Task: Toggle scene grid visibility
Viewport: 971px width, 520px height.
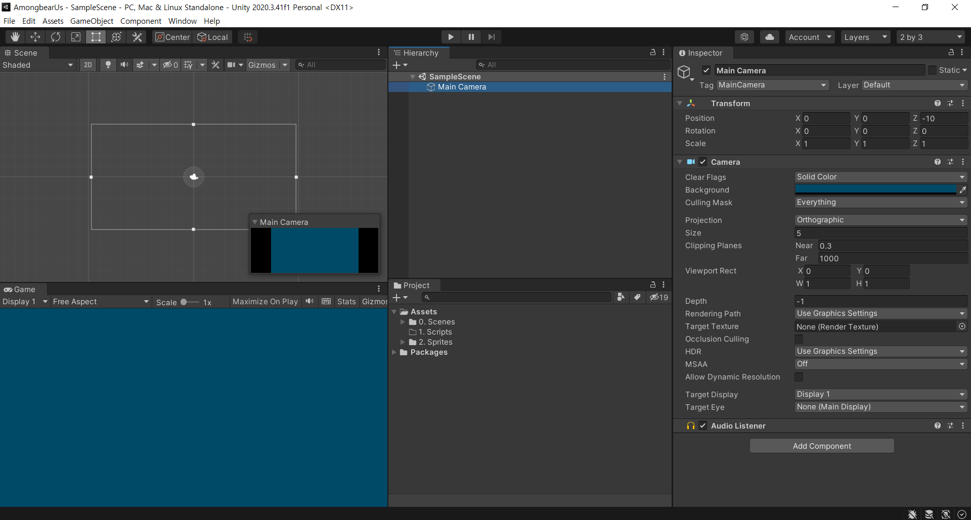Action: pos(189,65)
